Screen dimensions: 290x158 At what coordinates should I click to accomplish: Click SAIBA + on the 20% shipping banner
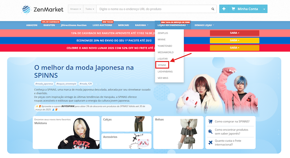pyautogui.click(x=234, y=40)
